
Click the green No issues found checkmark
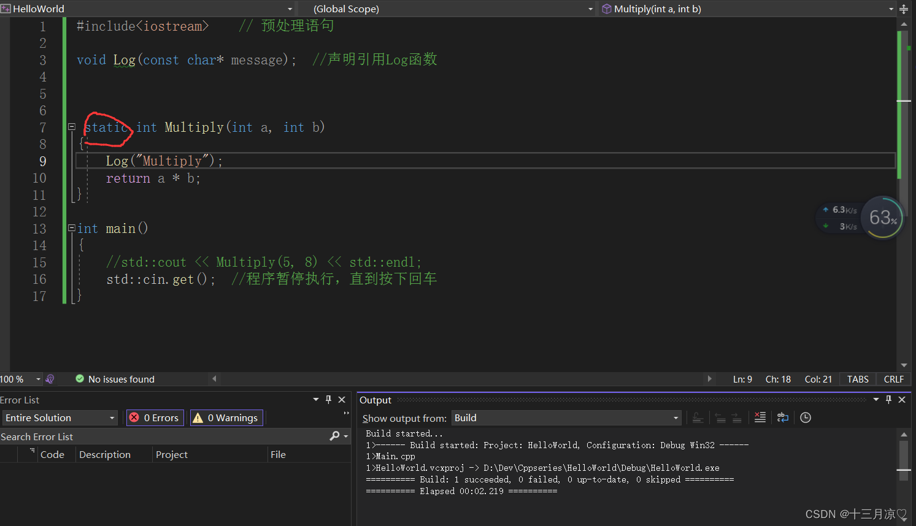[80, 379]
